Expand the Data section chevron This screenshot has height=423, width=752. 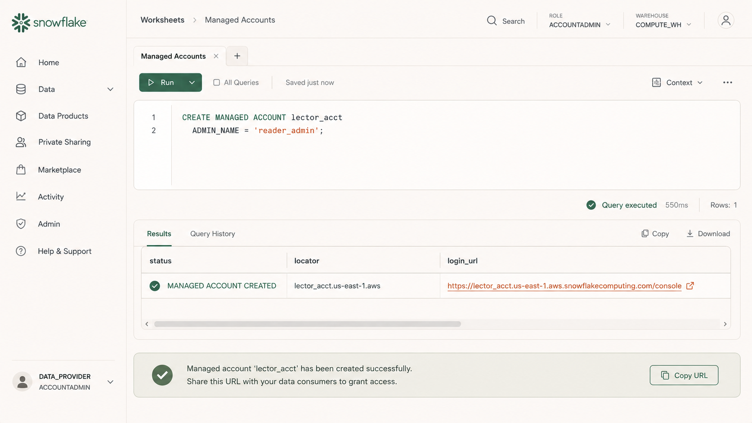click(110, 89)
